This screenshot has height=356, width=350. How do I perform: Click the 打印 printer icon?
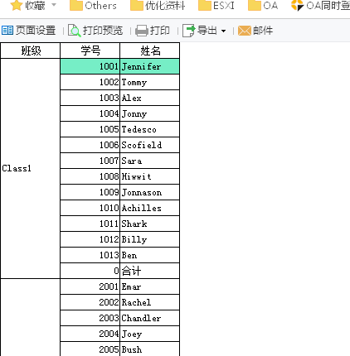click(x=142, y=31)
